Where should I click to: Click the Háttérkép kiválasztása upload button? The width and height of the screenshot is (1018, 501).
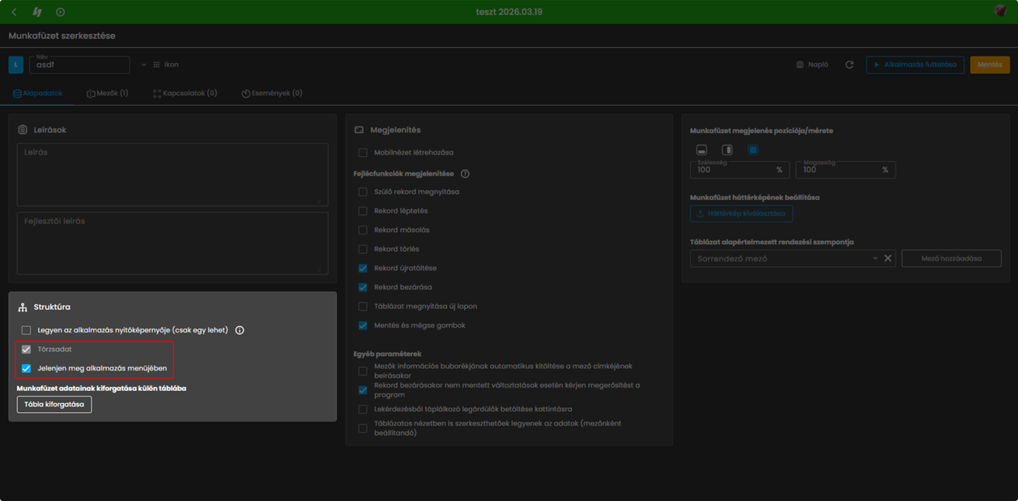tap(741, 214)
